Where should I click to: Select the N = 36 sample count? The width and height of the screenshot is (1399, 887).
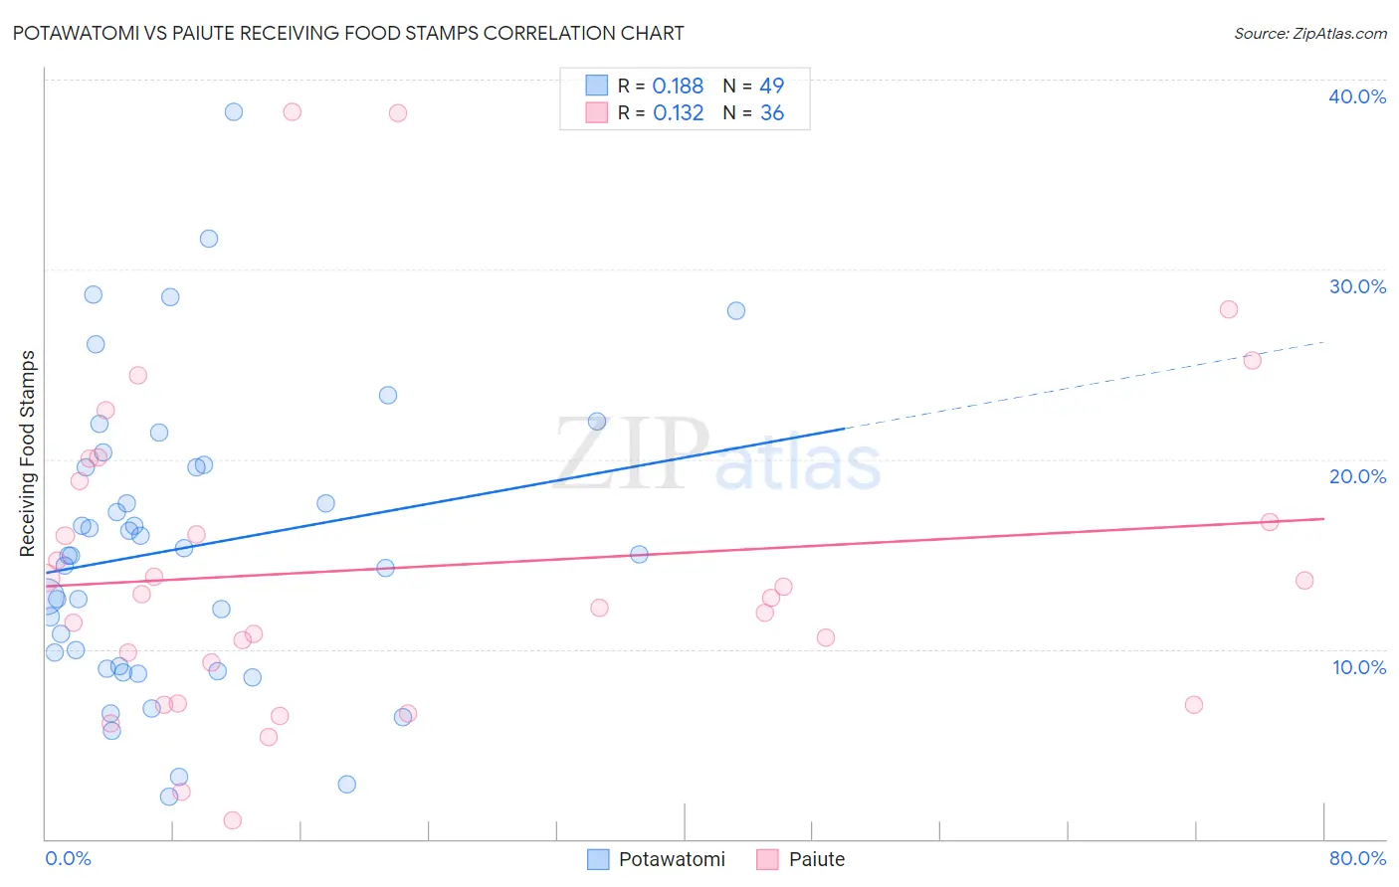pos(753,112)
